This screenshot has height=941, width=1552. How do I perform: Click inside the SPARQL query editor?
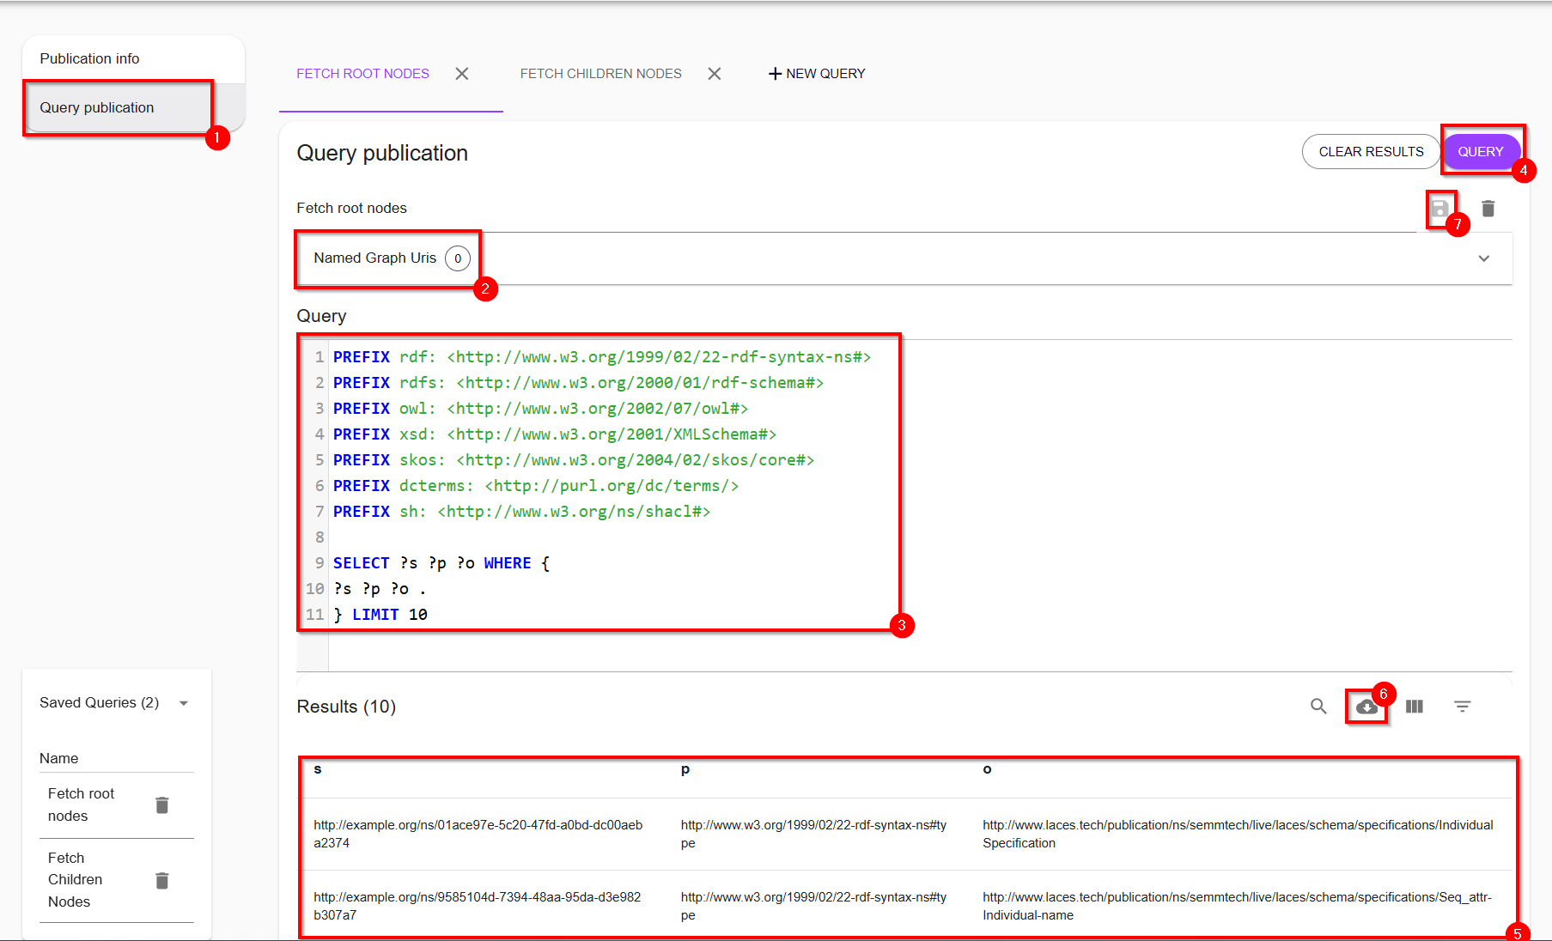click(601, 481)
